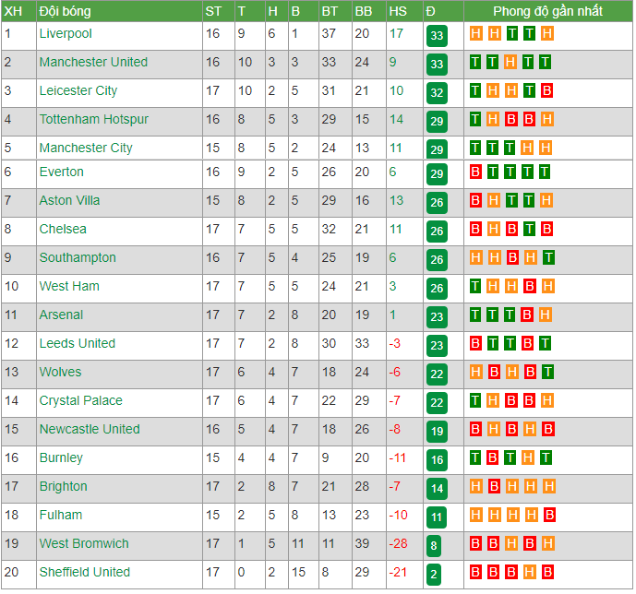
Task: Click Liverpool's first orange H form icon
Action: pyautogui.click(x=475, y=33)
